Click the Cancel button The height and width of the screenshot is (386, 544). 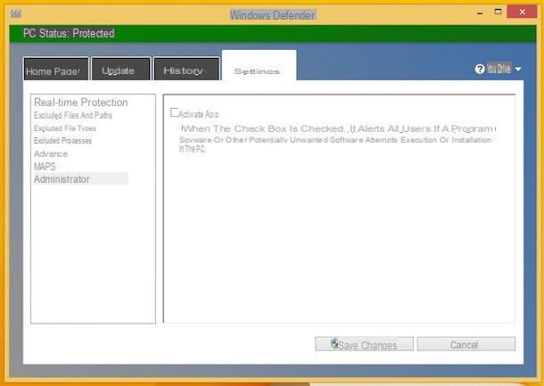[x=466, y=344]
